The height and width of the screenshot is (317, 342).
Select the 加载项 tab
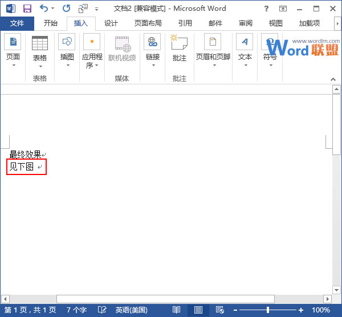(x=310, y=23)
